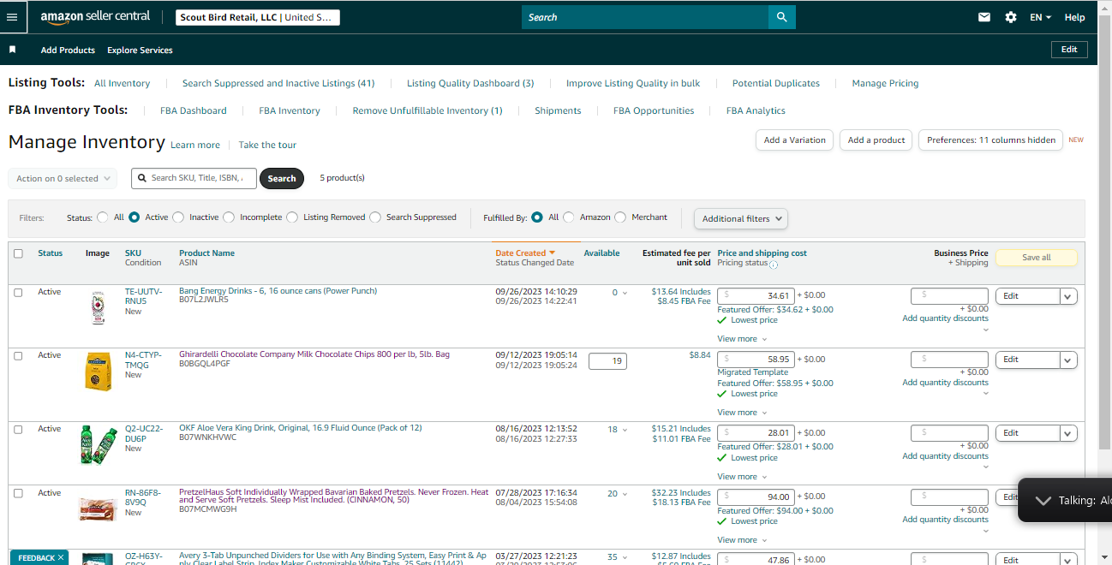Viewport: 1112px width, 565px height.
Task: Open Ghirardelli Chocolate Chips product thumbnail
Action: [98, 372]
